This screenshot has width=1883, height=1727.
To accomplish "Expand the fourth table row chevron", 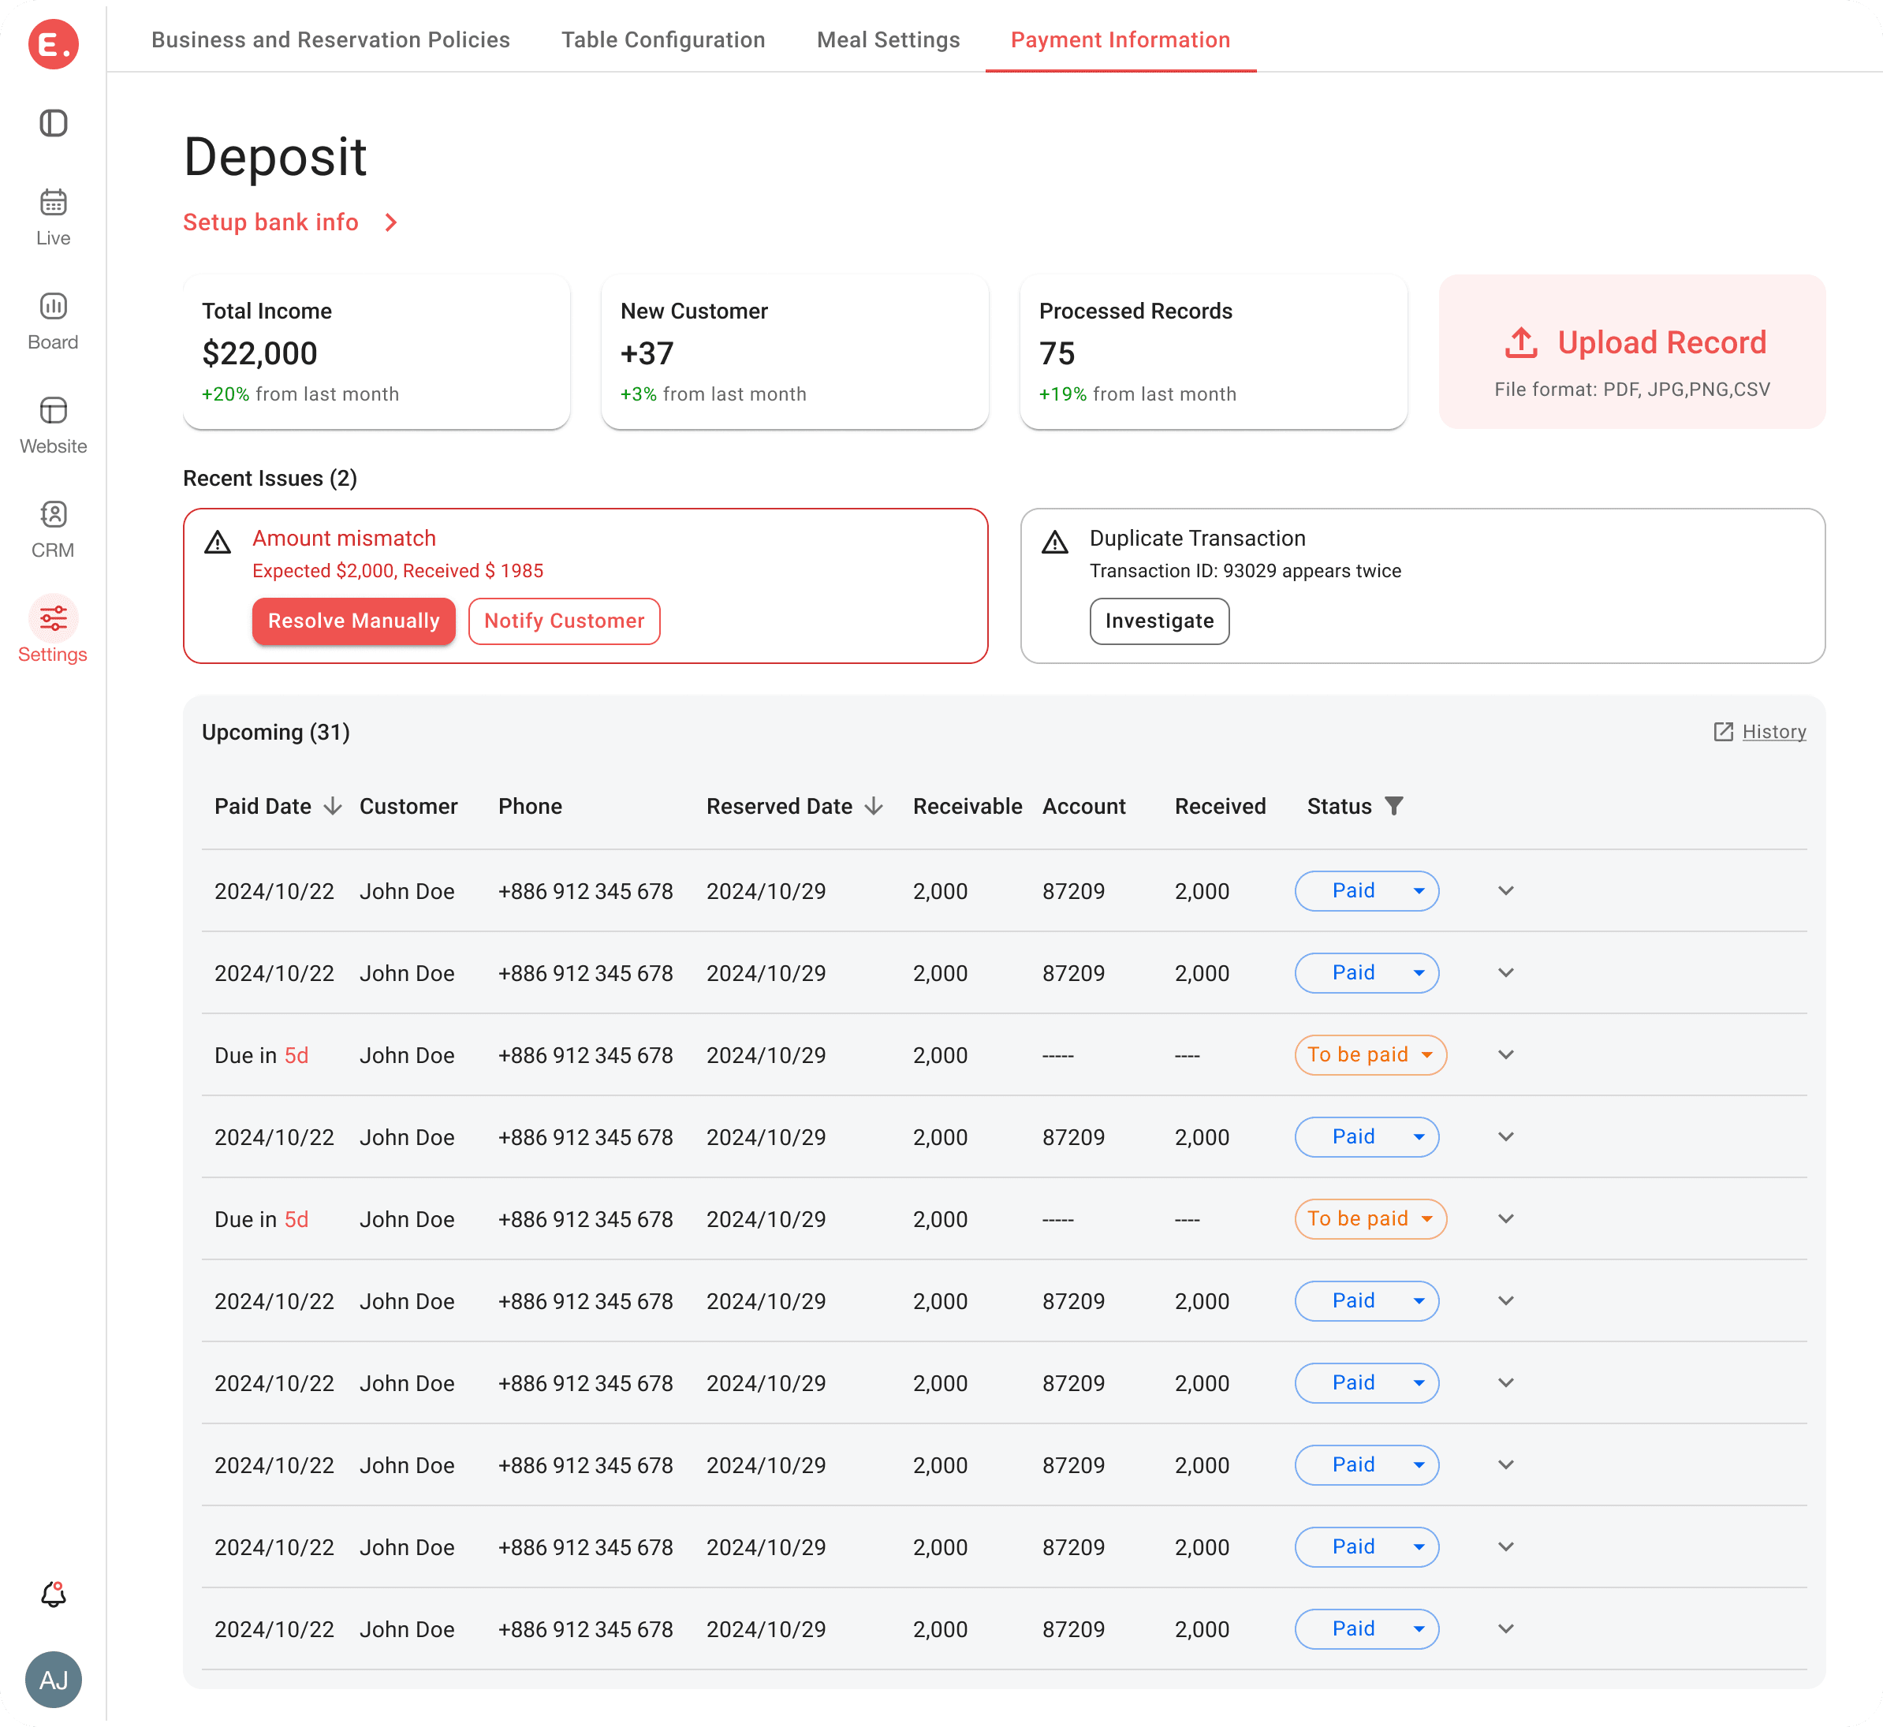I will tap(1506, 1137).
